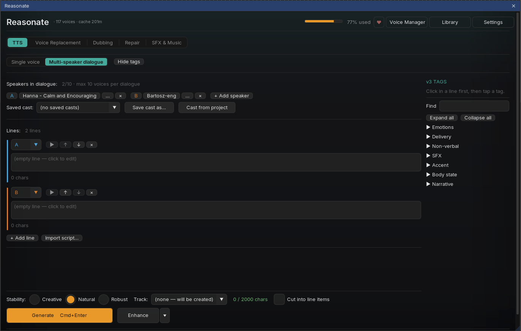The height and width of the screenshot is (331, 521).
Task: Click Expand all tags
Action: click(x=442, y=118)
